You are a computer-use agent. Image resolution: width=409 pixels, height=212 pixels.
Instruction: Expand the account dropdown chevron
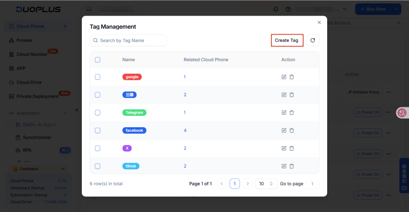pyautogui.click(x=345, y=9)
